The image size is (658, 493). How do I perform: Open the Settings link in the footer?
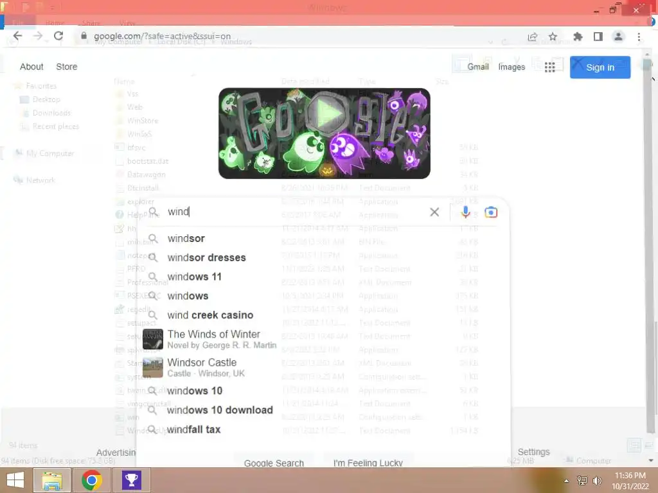click(533, 452)
